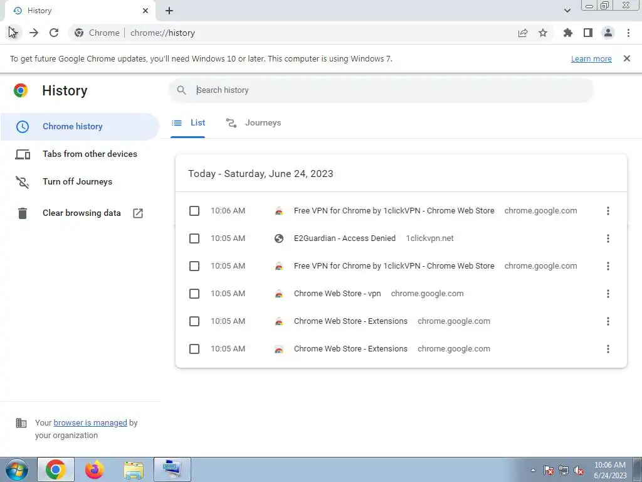Click the Chrome taskbar icon
The height and width of the screenshot is (482, 642).
coord(56,469)
